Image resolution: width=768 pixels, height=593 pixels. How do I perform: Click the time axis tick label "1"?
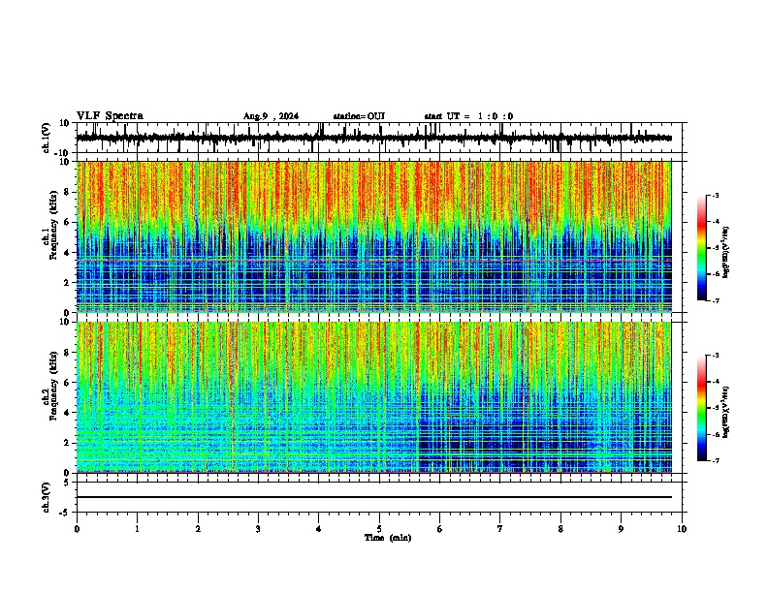click(138, 529)
